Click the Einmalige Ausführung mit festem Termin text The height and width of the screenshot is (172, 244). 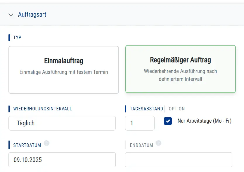pyautogui.click(x=64, y=72)
